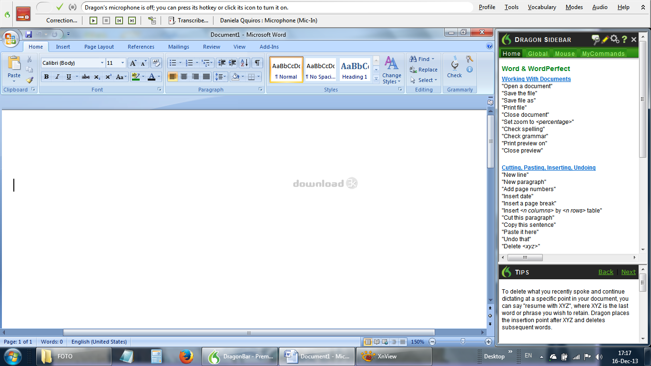
Task: Click the Cut scissors icon
Action: (x=30, y=59)
